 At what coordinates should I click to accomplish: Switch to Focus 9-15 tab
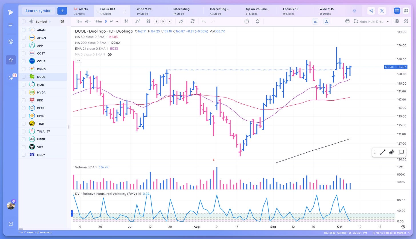[x=291, y=11]
